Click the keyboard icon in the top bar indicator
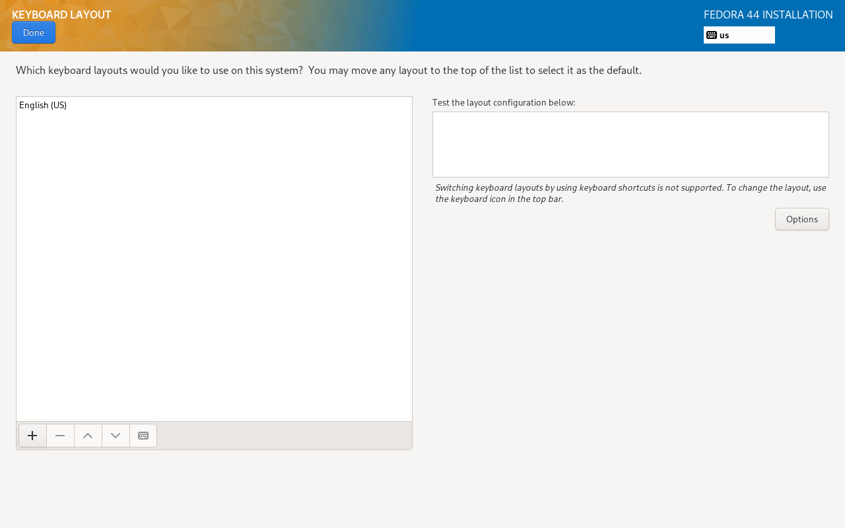 tap(712, 35)
